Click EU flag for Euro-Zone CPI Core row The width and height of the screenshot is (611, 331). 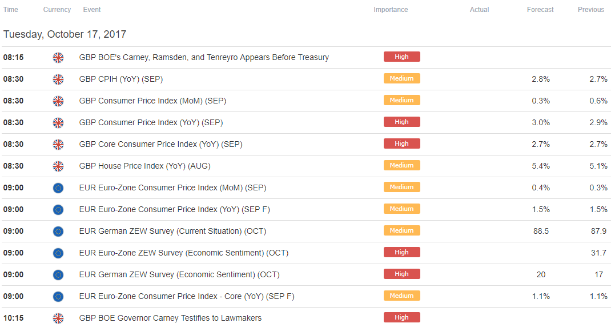tap(58, 297)
